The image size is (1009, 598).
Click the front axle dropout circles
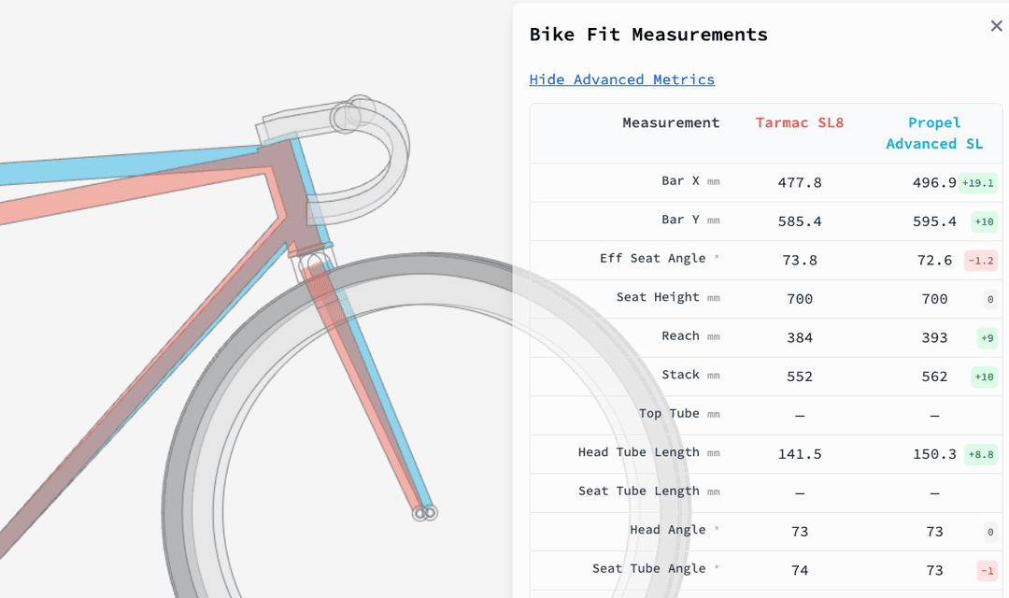[426, 512]
